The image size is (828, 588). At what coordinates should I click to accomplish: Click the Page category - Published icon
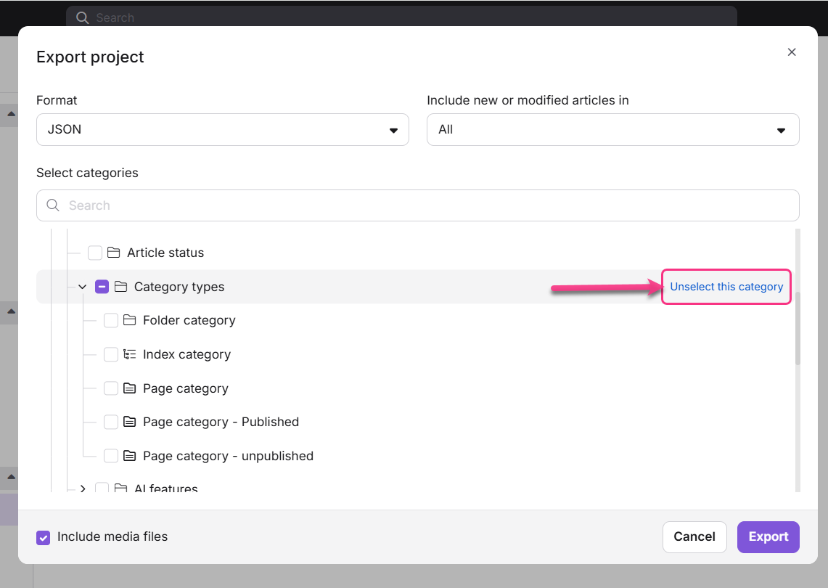pos(129,422)
